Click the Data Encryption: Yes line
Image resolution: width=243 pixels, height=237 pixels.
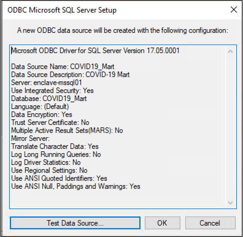(41, 115)
